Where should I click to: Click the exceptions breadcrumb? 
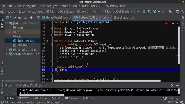tap(36, 12)
